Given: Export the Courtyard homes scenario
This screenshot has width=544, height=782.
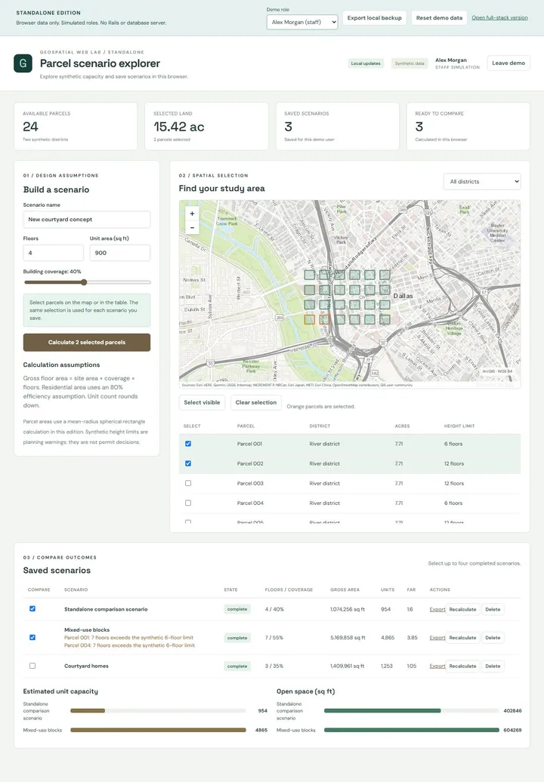Looking at the screenshot, I should [437, 667].
